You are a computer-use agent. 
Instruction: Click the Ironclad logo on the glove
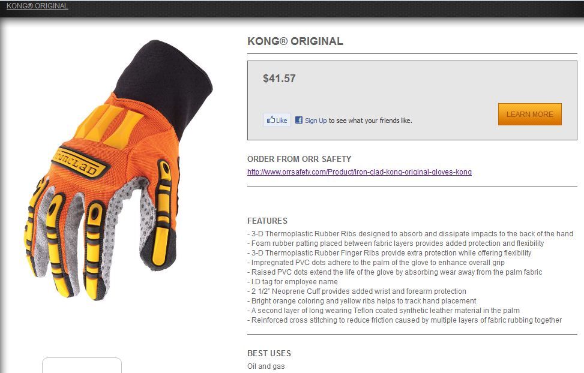79,164
